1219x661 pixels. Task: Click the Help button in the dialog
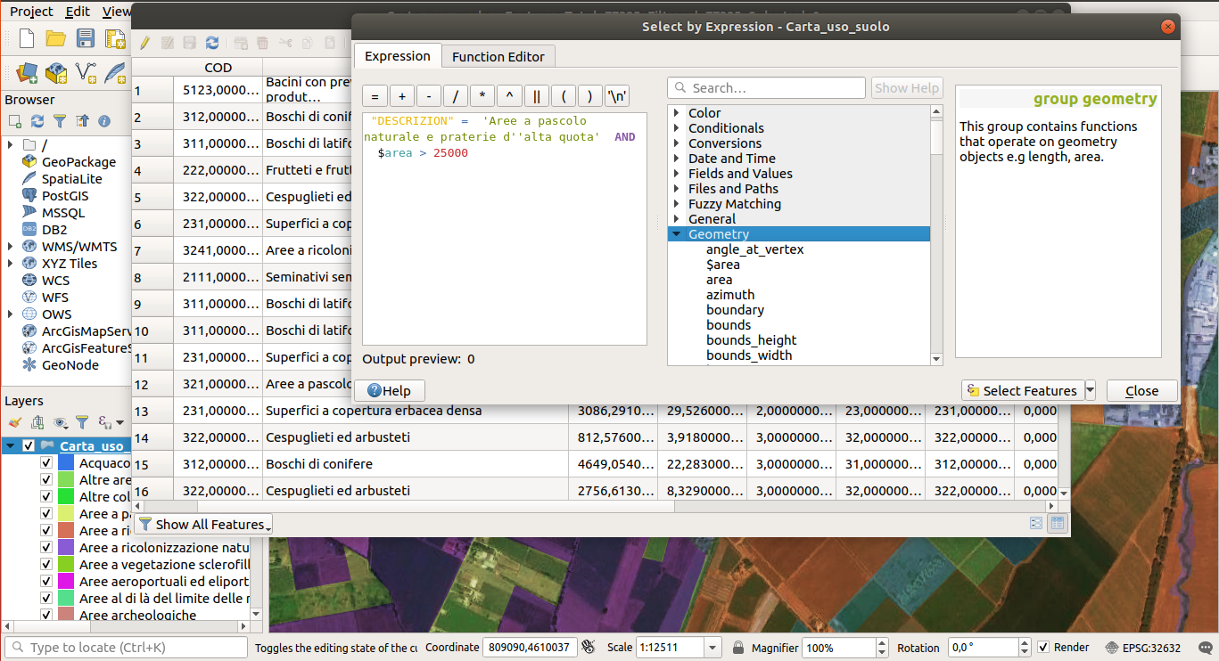(x=390, y=391)
